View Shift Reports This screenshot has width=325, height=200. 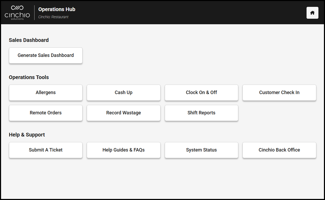tap(201, 113)
